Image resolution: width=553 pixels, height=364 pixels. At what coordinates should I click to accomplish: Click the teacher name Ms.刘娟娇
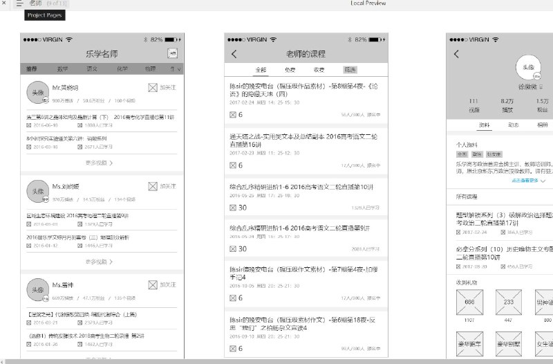tap(66, 186)
